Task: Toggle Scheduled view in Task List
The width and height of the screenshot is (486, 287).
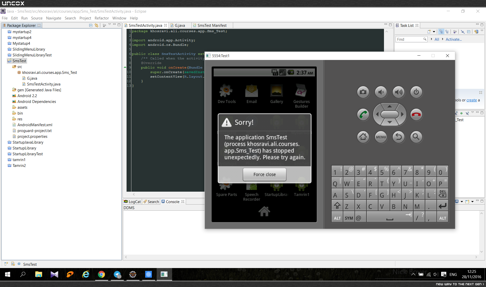Action: [447, 32]
